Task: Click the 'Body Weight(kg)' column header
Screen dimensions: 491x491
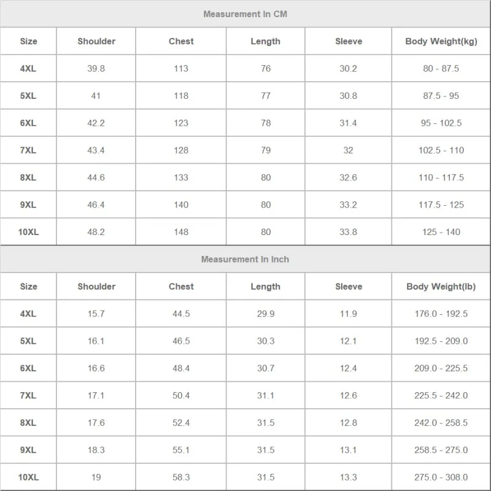Action: tap(441, 41)
